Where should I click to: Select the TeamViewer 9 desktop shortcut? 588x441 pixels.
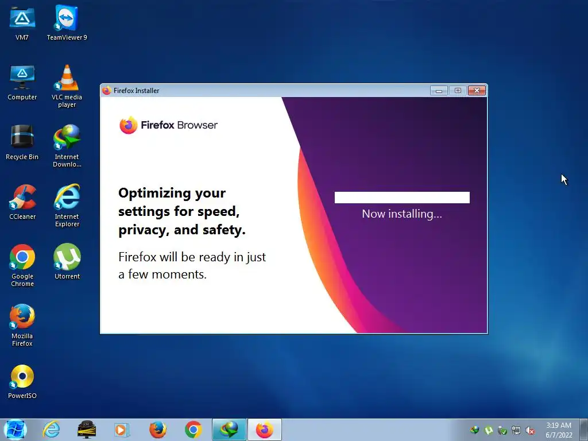point(67,22)
